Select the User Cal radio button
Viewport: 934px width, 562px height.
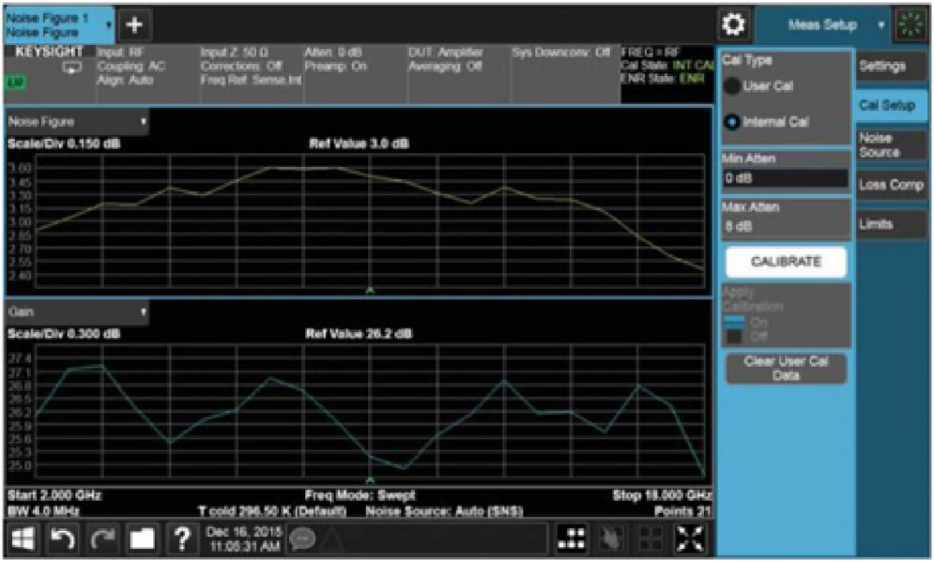pos(732,86)
